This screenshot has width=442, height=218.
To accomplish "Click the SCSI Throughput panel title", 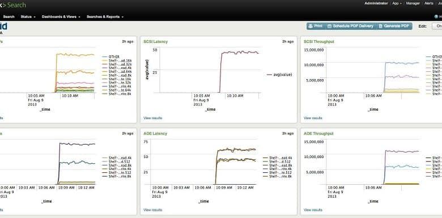I will click(319, 42).
